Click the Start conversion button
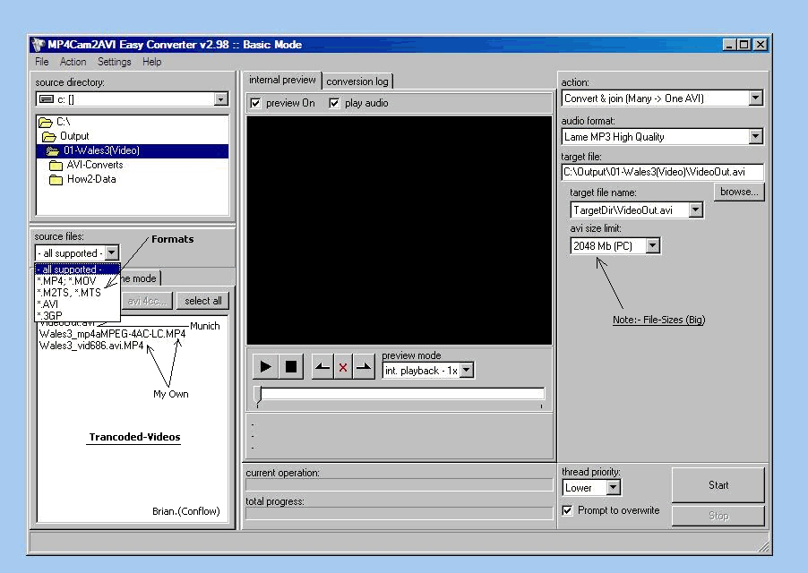The height and width of the screenshot is (573, 808). (718, 485)
